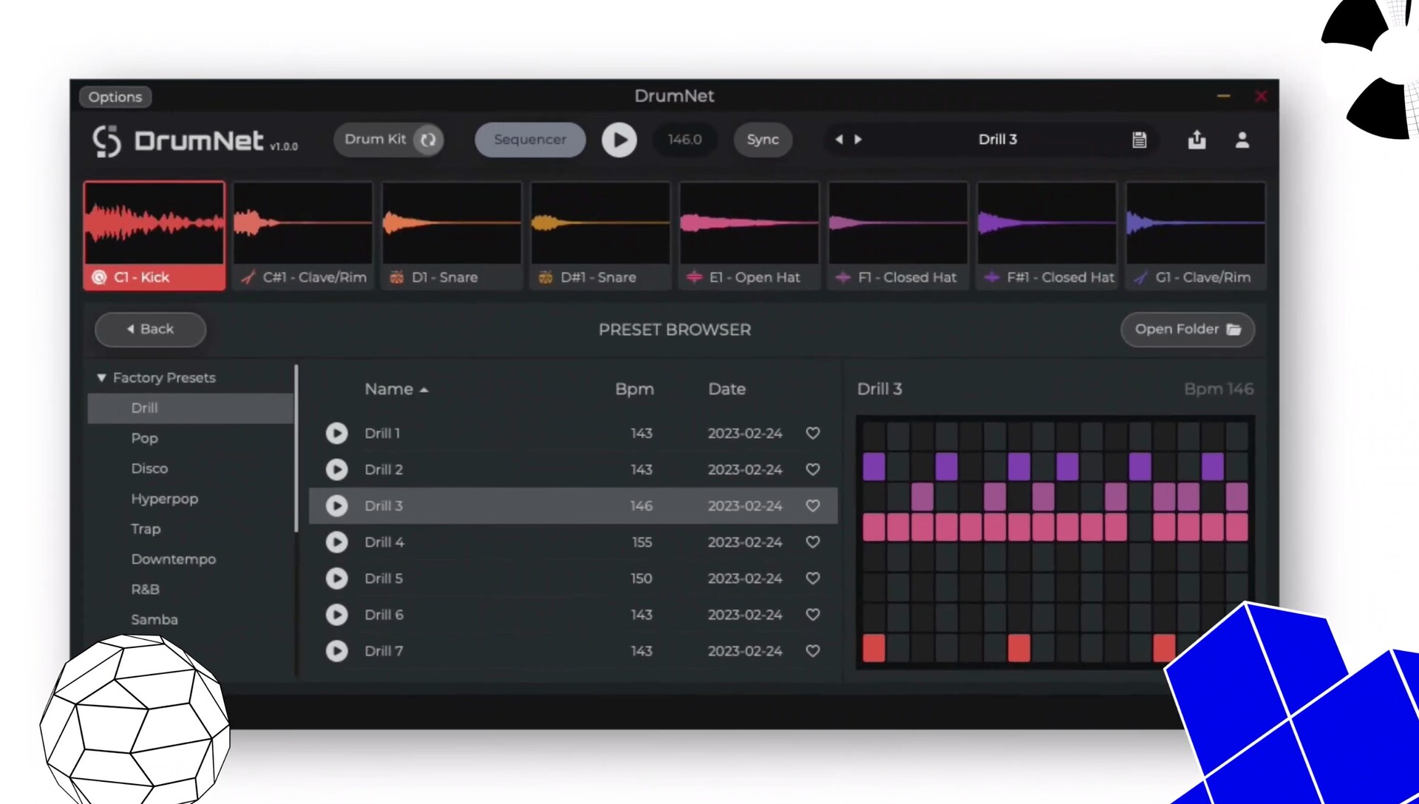Click the F#1 Closed Hat icon
Image resolution: width=1419 pixels, height=804 pixels.
(x=992, y=277)
